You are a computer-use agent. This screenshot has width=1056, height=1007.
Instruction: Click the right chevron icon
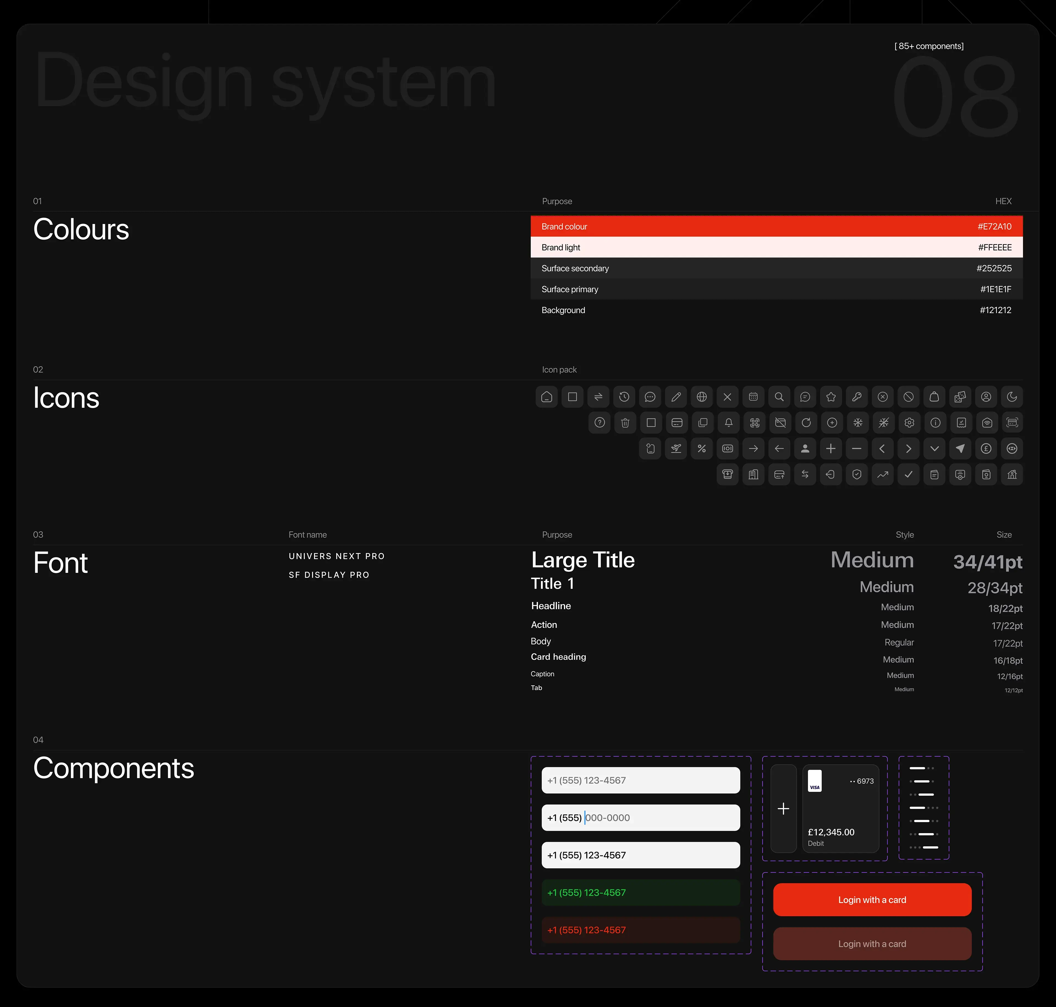click(x=908, y=449)
